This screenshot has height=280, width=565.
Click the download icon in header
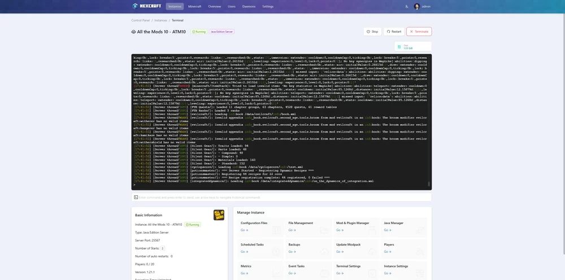point(407,6)
